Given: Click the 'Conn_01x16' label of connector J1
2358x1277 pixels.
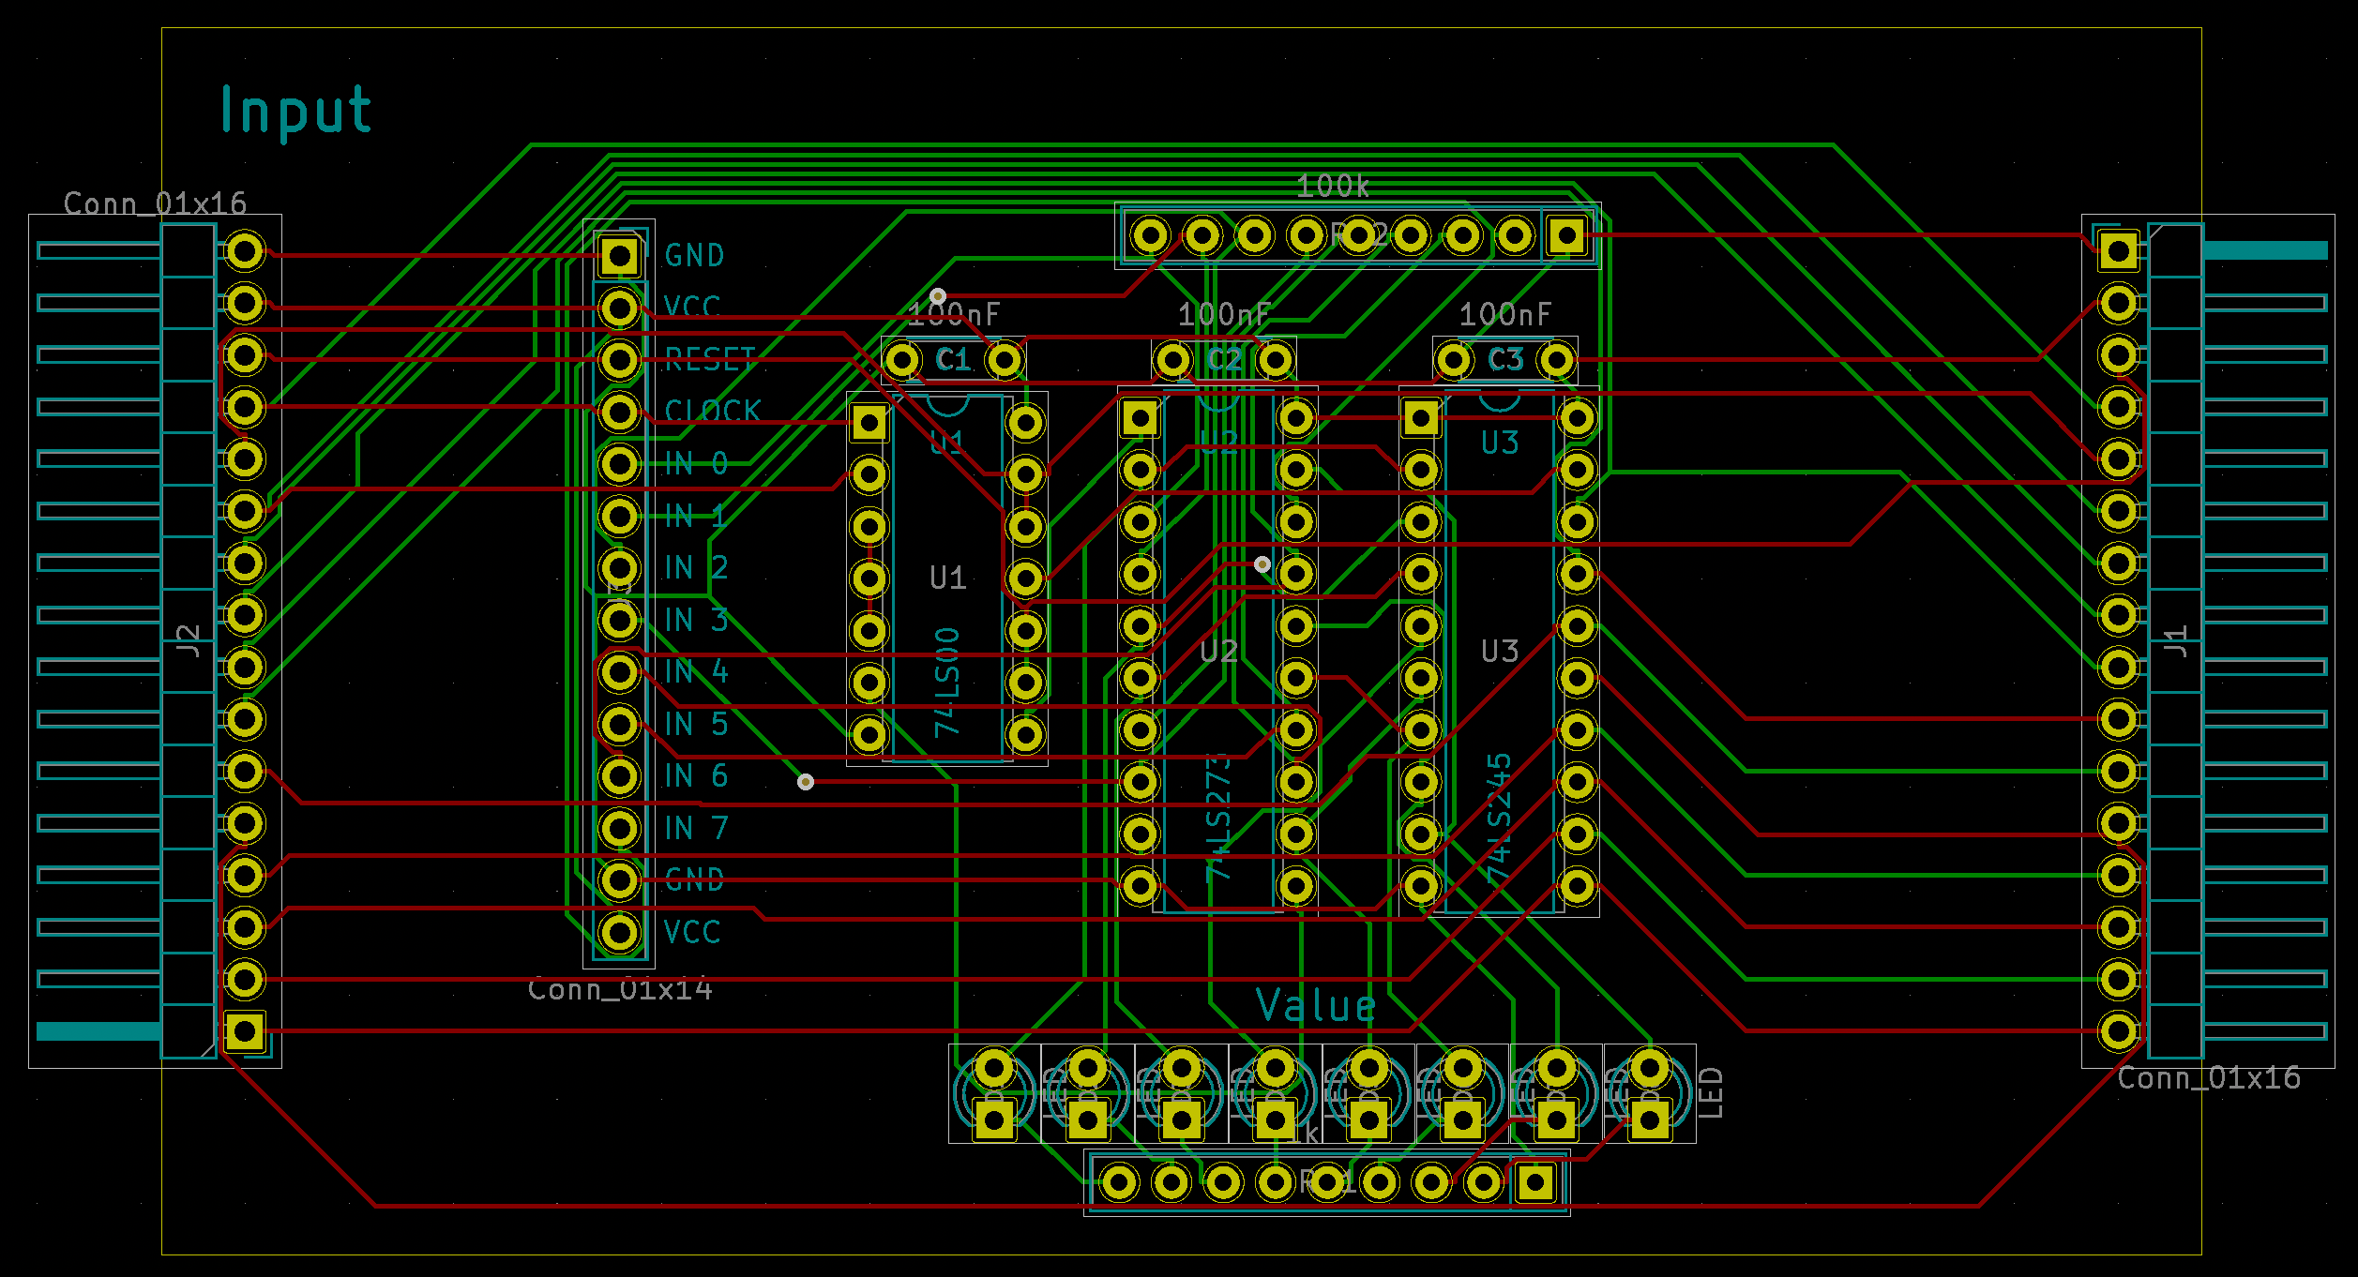Looking at the screenshot, I should coord(2209,1078).
